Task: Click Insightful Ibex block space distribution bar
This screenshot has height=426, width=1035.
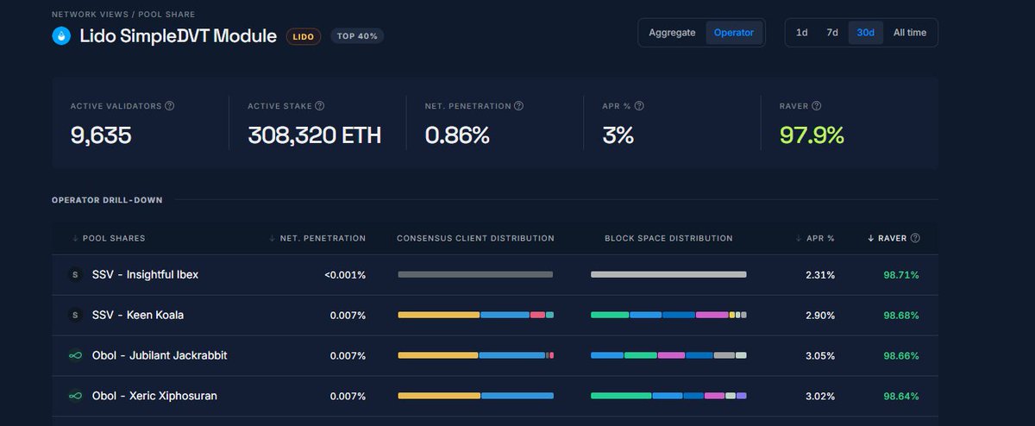Action: click(668, 275)
